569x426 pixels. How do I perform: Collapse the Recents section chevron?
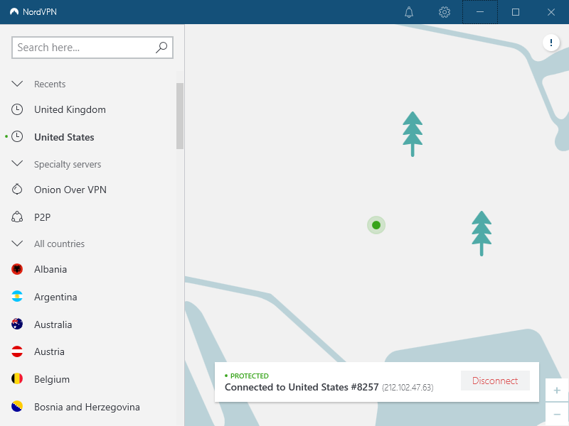17,84
